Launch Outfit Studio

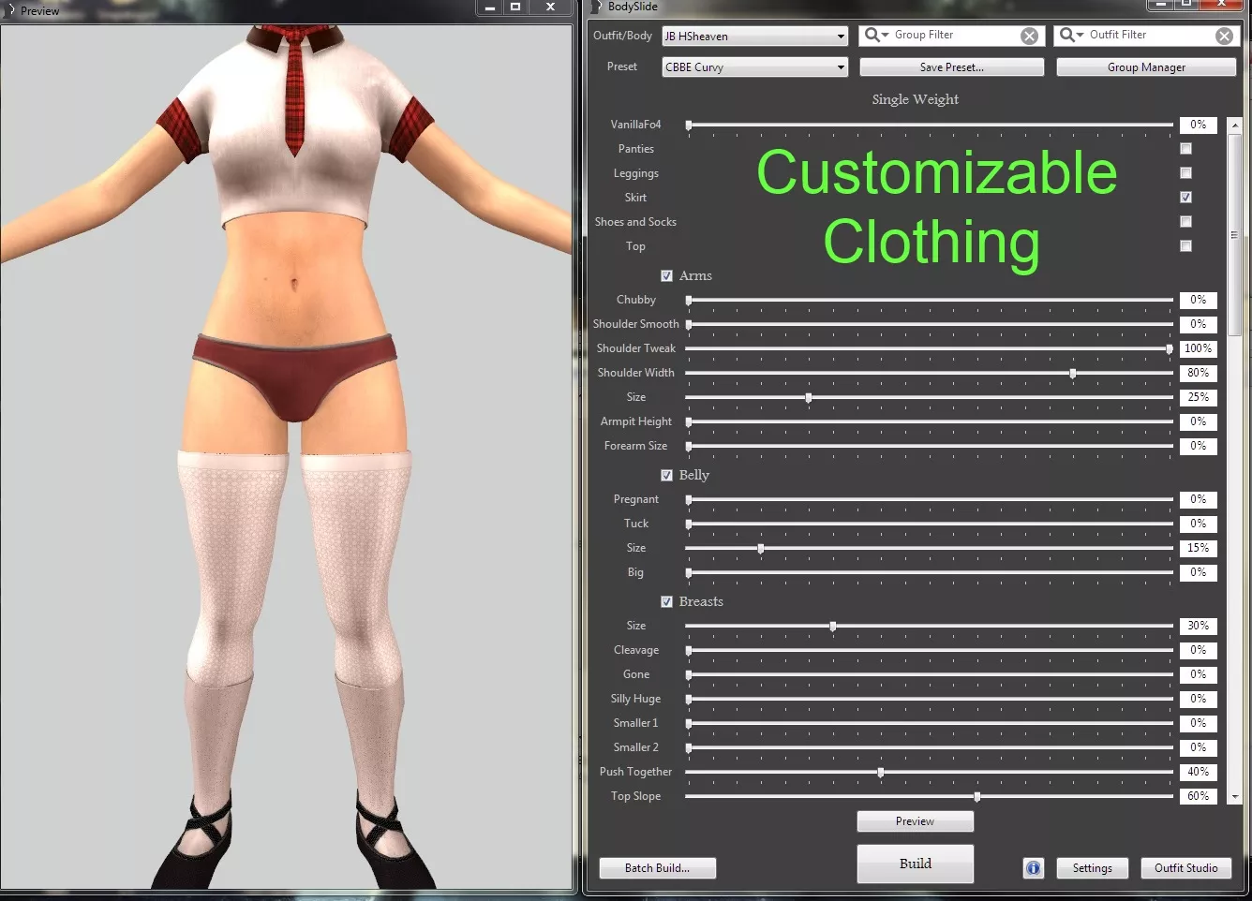(1185, 868)
